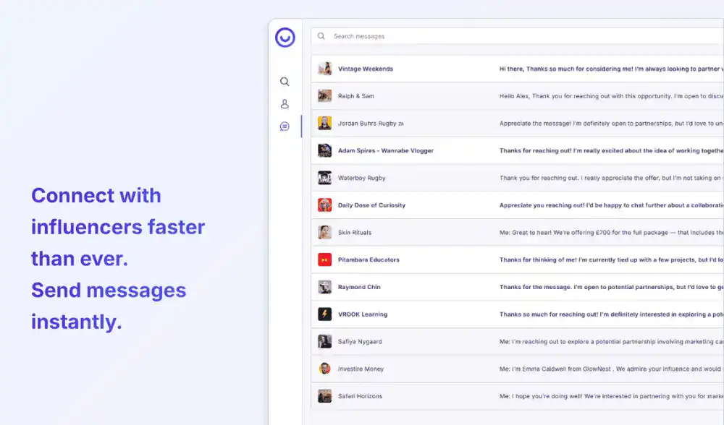724x425 pixels.
Task: Open the Investire Money conversation
Action: coord(361,369)
